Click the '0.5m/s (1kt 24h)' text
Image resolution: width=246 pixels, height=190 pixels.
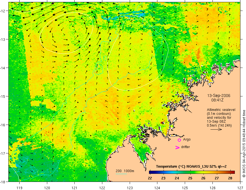[219, 125]
